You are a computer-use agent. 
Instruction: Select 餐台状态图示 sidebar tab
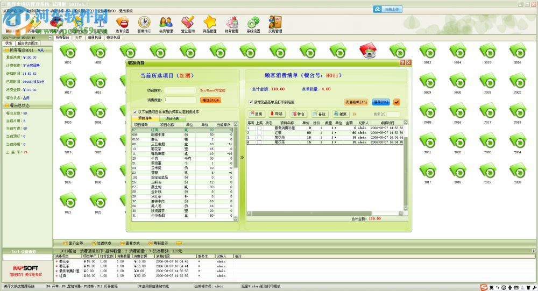[x=27, y=43]
